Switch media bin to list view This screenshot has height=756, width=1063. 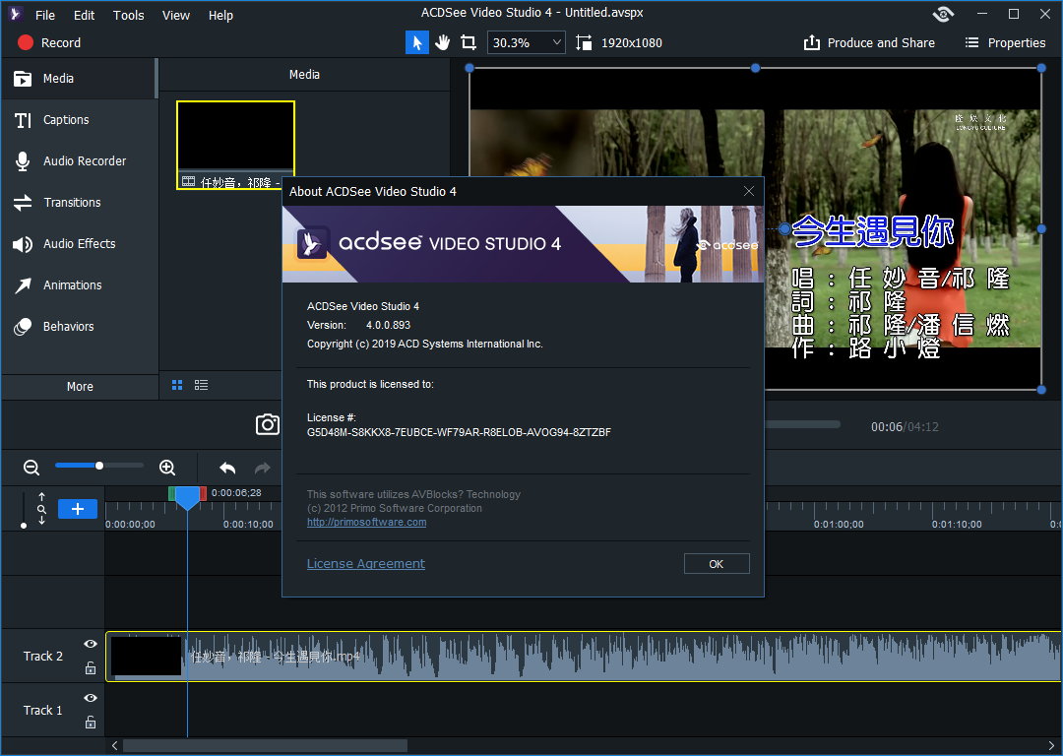click(x=202, y=385)
